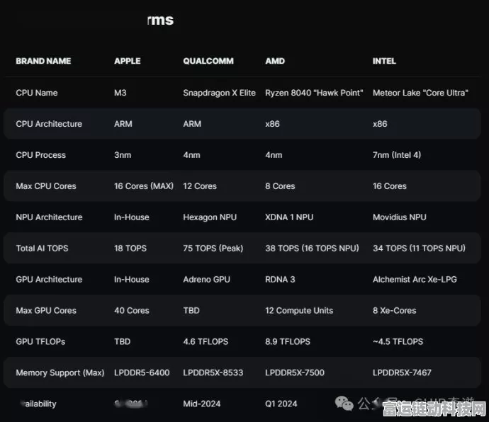The height and width of the screenshot is (422, 489).
Task: Select the 16 Cores (MAX) cell
Action: (144, 186)
